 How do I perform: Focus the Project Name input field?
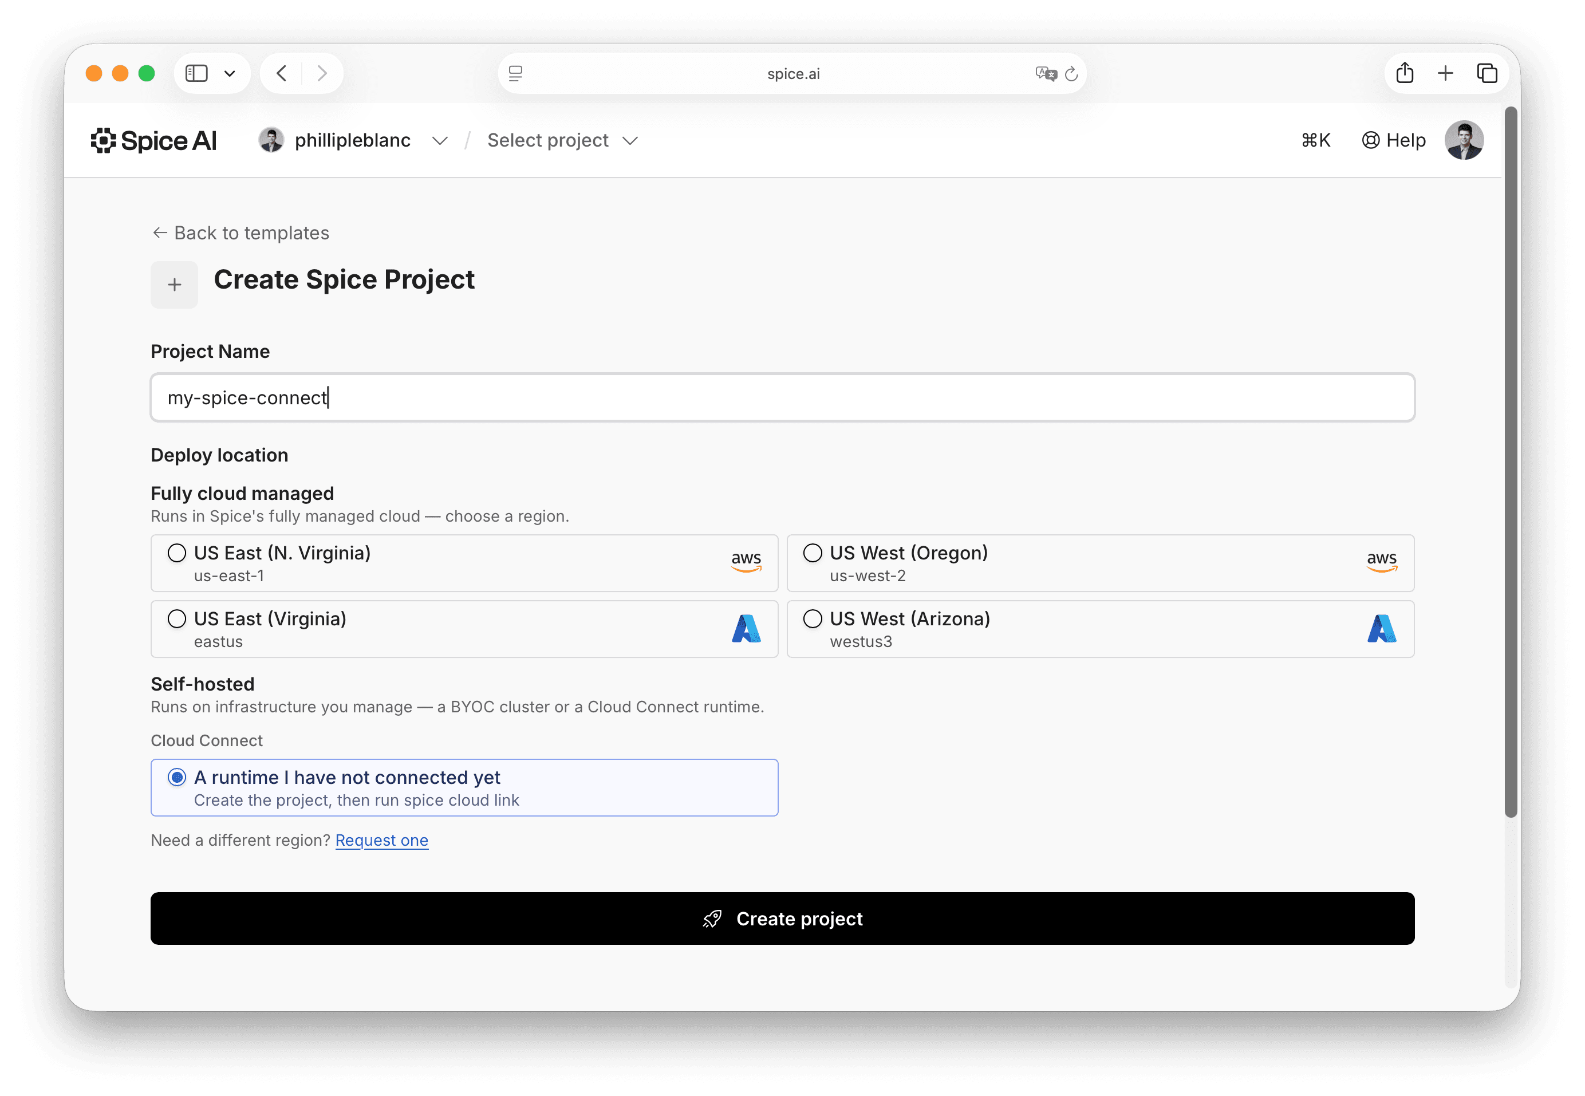click(x=782, y=397)
